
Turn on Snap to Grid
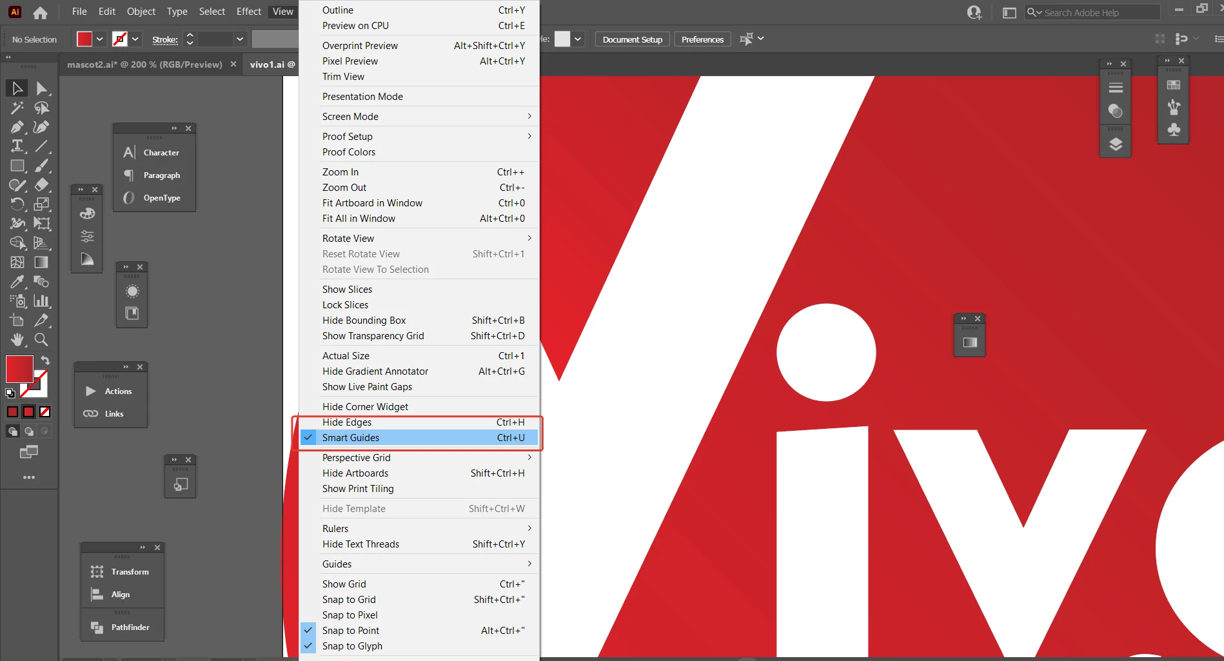[x=420, y=600]
